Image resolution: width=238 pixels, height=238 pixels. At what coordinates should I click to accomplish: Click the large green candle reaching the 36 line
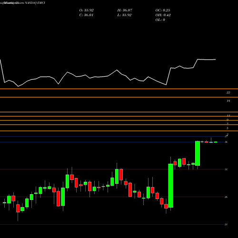[x=198, y=153]
